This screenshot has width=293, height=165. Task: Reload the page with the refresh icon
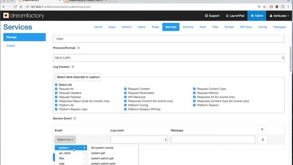point(15,7)
